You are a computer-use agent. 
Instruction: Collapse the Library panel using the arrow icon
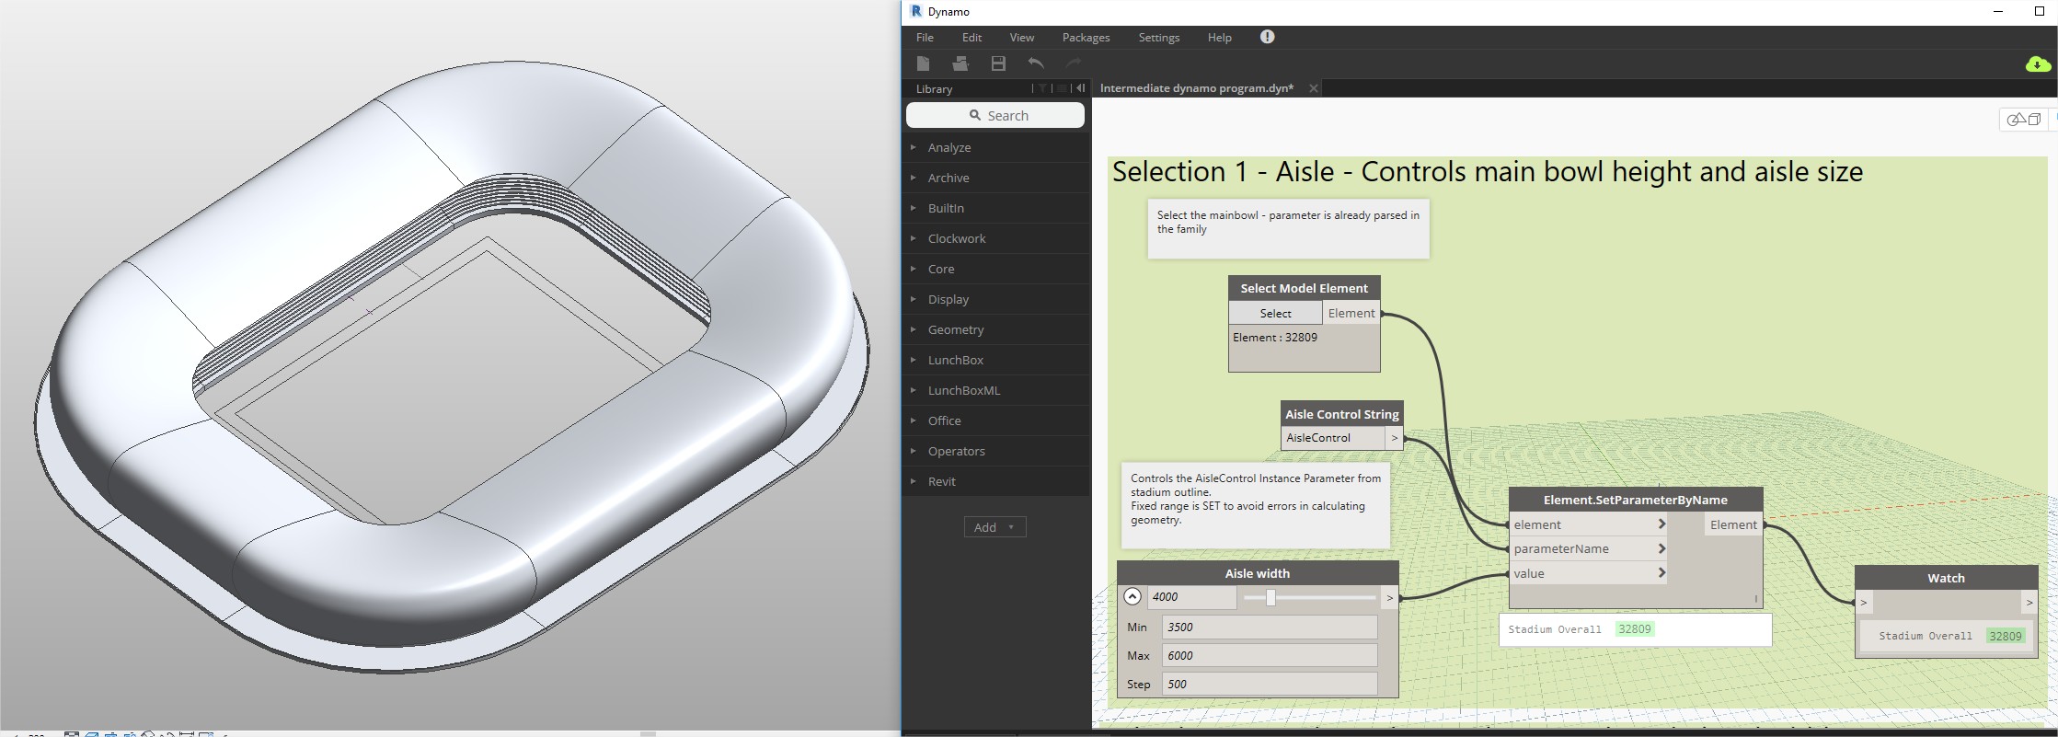(x=1081, y=88)
